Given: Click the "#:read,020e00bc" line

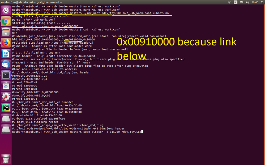Looking at the screenshot, I should coord(24,85).
